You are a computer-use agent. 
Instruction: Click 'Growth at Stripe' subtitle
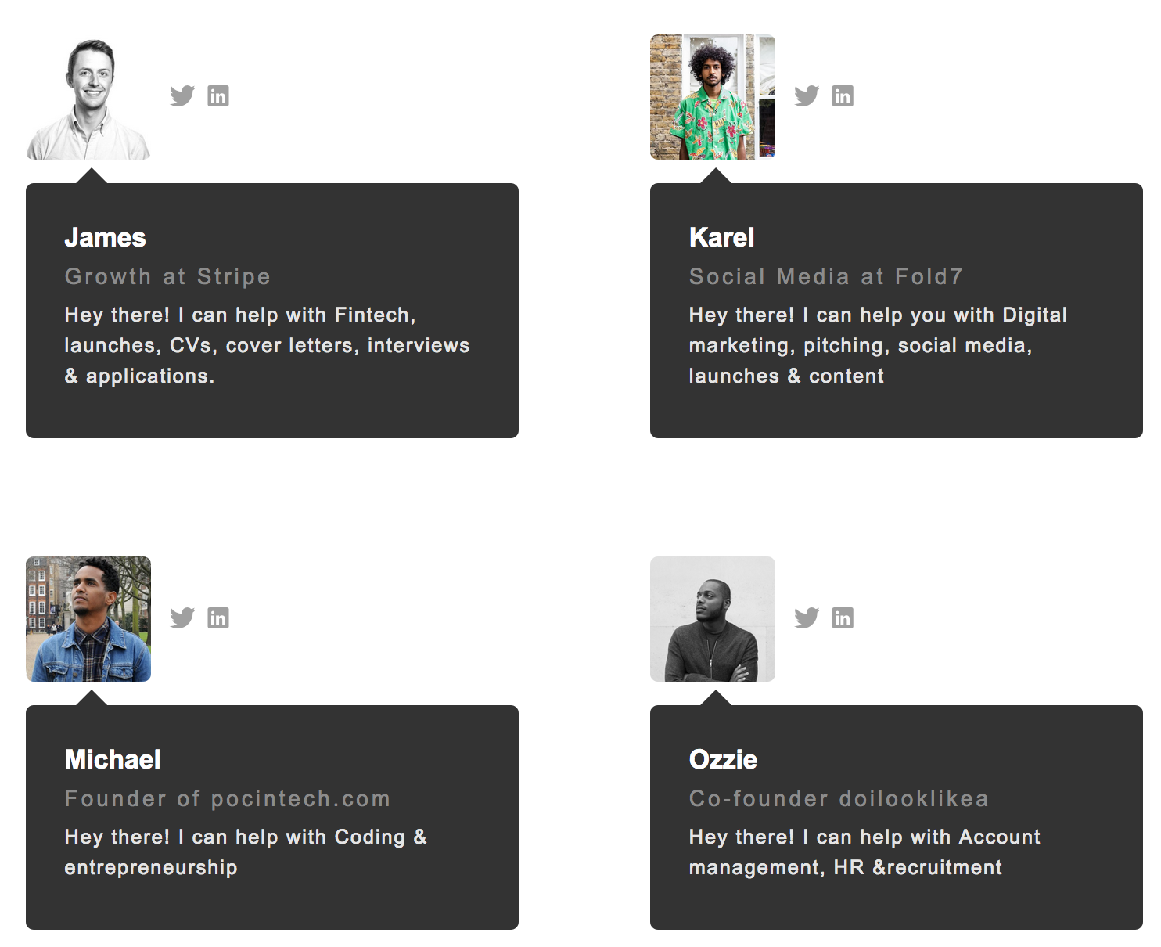click(x=167, y=276)
